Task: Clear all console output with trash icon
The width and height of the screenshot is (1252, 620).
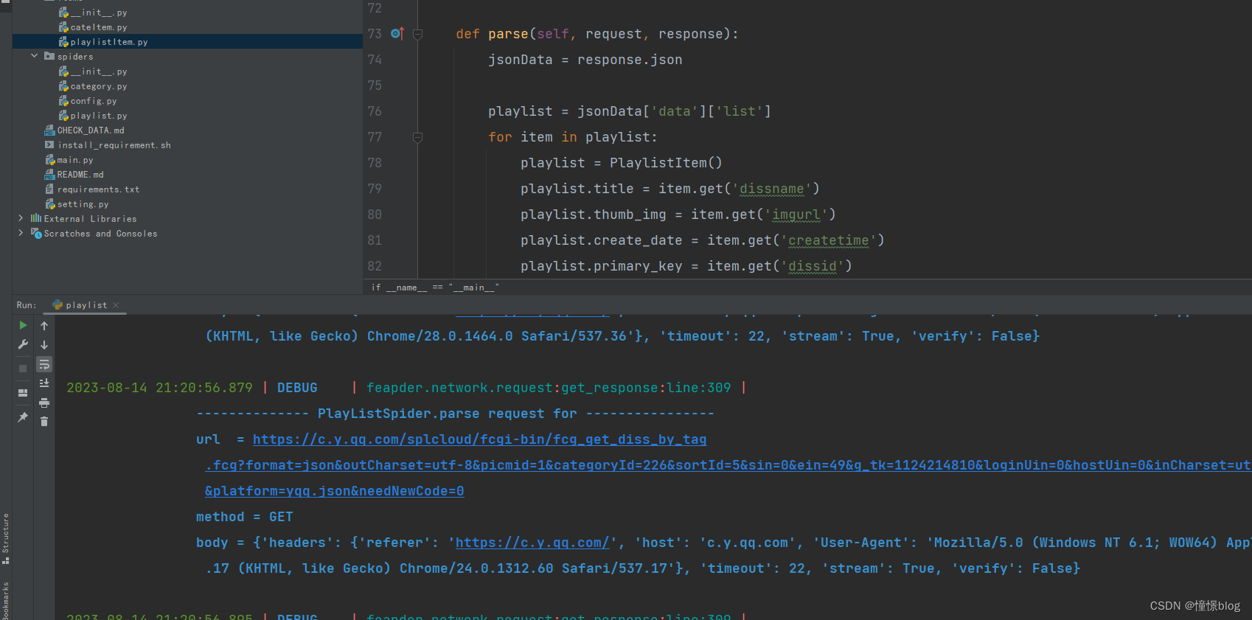Action: pos(44,422)
